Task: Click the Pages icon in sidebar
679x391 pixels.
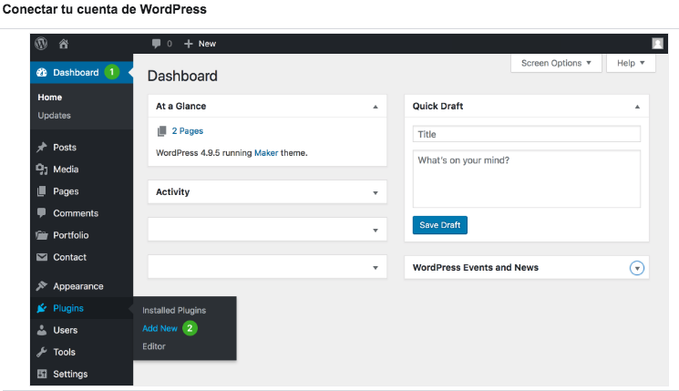Action: pos(42,191)
